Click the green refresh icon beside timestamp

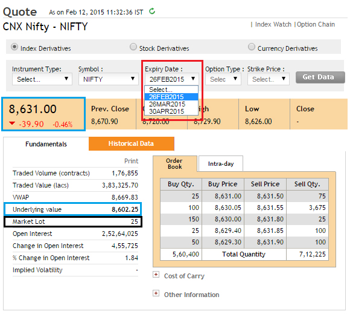coord(152,11)
